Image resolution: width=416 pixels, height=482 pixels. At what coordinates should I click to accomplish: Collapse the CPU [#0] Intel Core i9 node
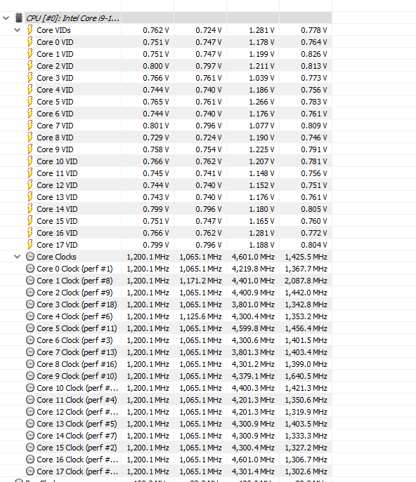(6, 18)
